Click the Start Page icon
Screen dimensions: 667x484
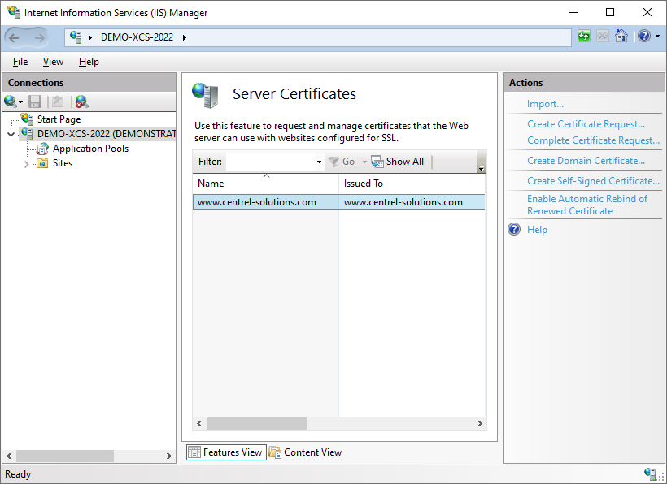tap(27, 119)
